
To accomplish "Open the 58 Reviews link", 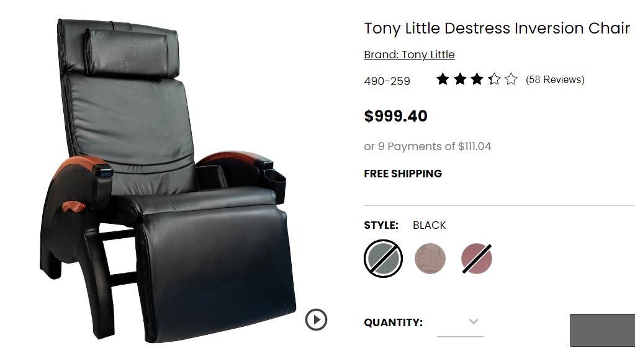I will point(555,79).
